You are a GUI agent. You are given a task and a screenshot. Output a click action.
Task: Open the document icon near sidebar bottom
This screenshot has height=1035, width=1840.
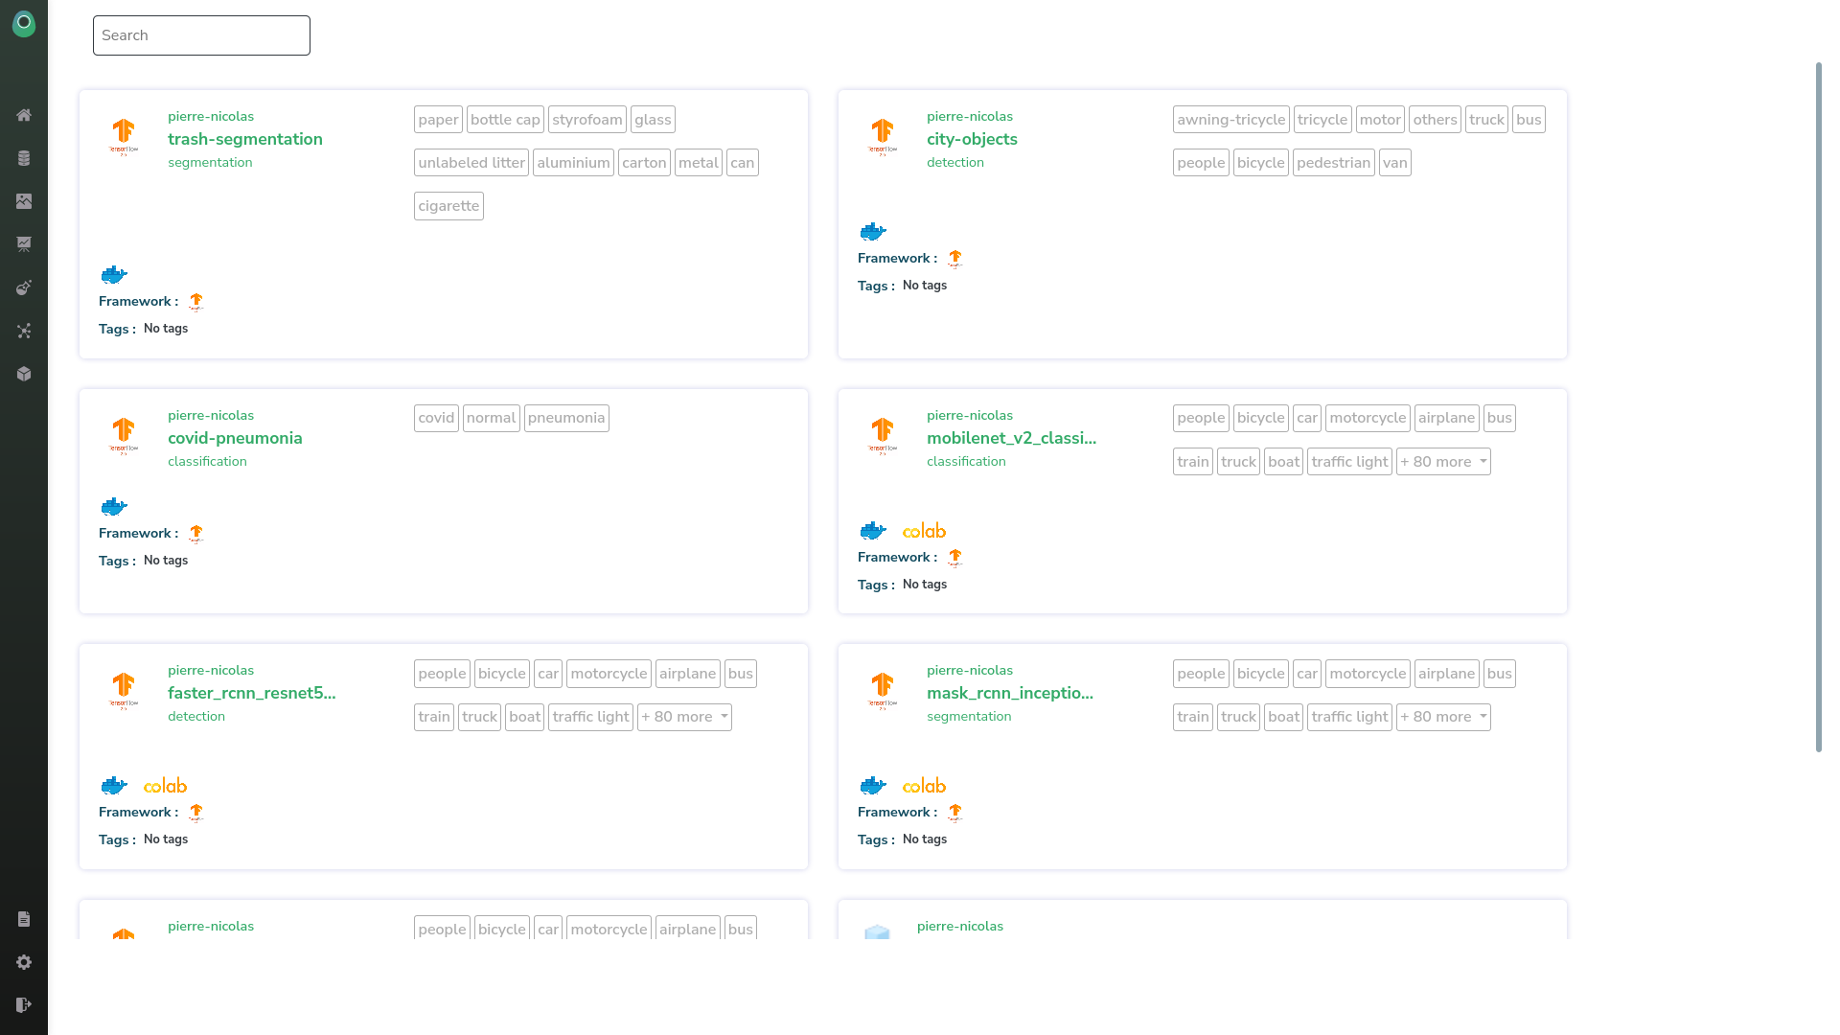point(24,919)
